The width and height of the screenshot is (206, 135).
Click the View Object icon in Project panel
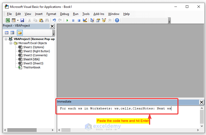point(12,33)
